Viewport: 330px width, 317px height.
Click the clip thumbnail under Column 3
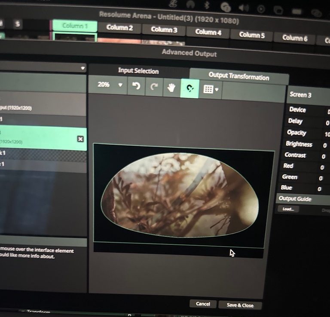[x=163, y=42]
